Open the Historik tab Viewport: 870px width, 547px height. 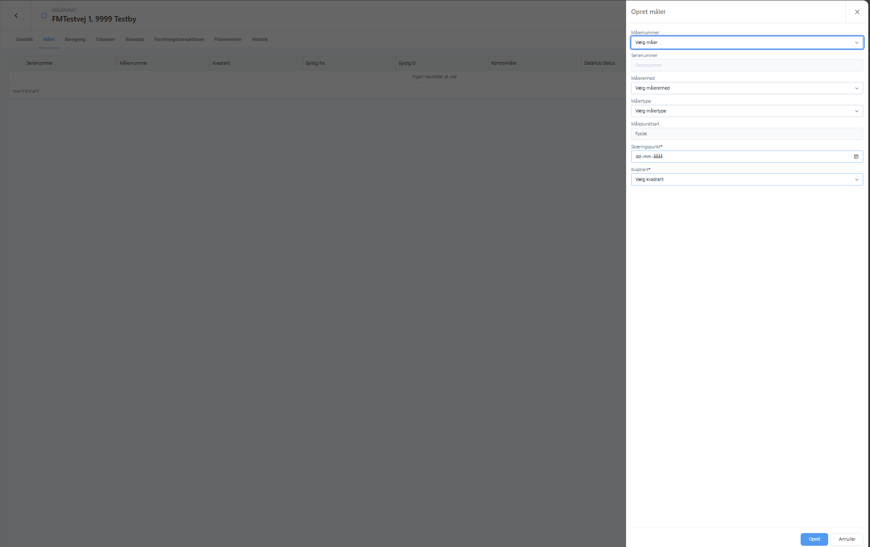pyautogui.click(x=260, y=39)
